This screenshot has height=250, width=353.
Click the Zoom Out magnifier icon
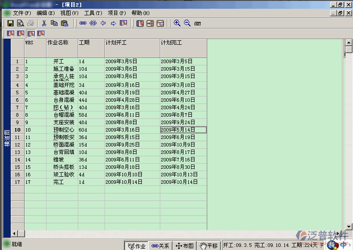[x=187, y=23]
